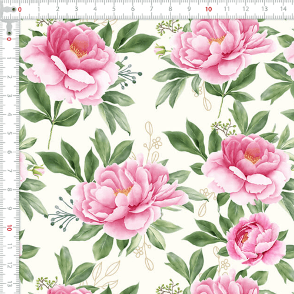
Task: Click the red 0 on the left ruler
Action: [9, 39]
